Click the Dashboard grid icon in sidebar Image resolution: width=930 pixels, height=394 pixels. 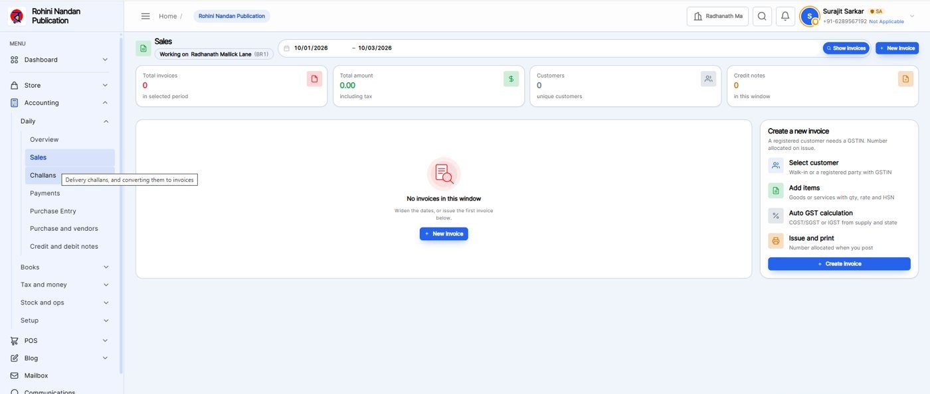pyautogui.click(x=15, y=60)
